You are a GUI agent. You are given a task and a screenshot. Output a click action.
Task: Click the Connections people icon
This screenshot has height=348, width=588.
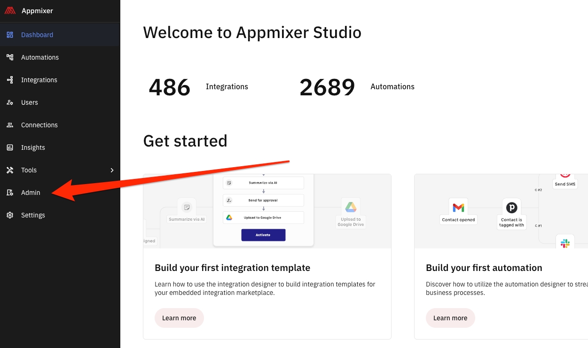10,125
